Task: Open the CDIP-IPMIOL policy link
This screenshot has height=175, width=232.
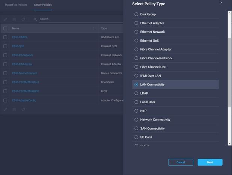Action: click(x=20, y=37)
